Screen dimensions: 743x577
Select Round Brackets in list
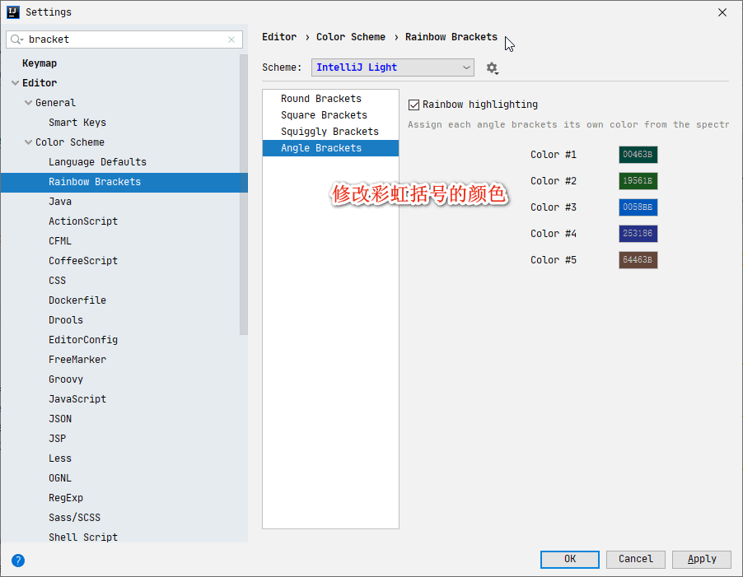point(330,99)
